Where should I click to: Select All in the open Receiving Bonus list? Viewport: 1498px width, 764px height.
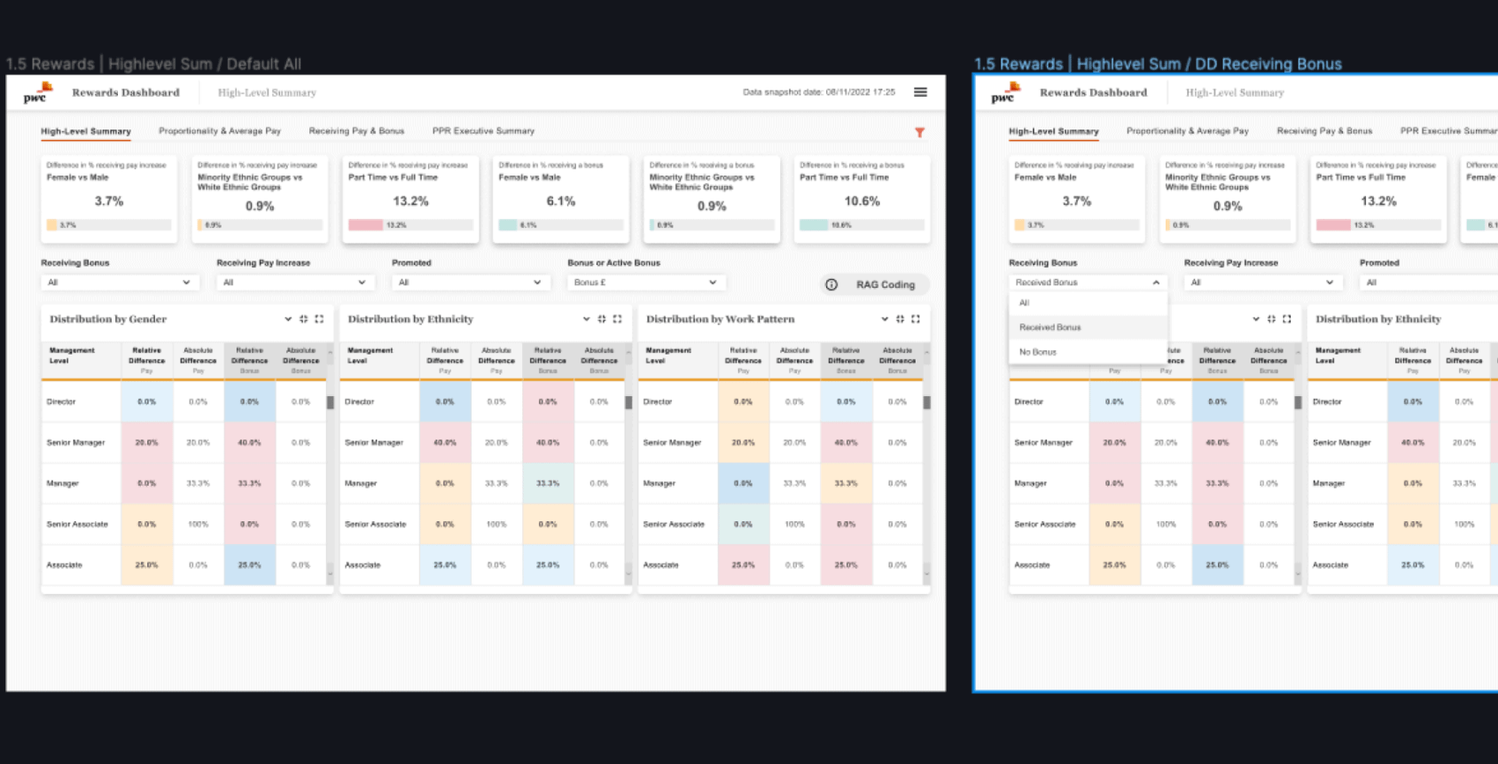[1025, 303]
